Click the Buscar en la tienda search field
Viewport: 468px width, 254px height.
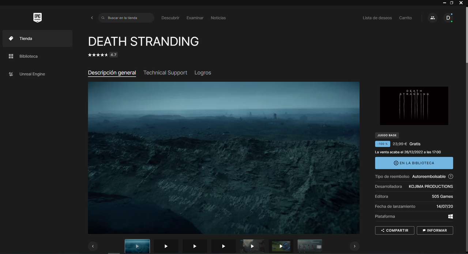click(126, 18)
